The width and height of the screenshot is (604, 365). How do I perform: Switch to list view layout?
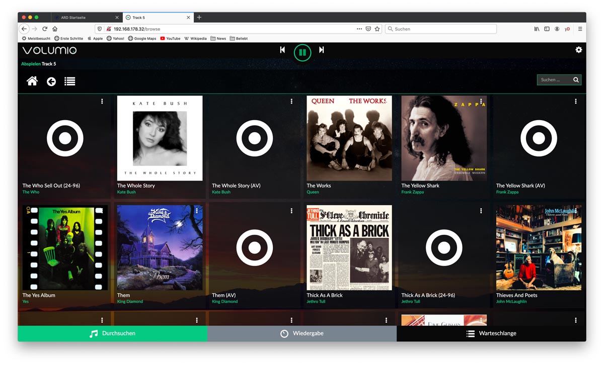[70, 81]
